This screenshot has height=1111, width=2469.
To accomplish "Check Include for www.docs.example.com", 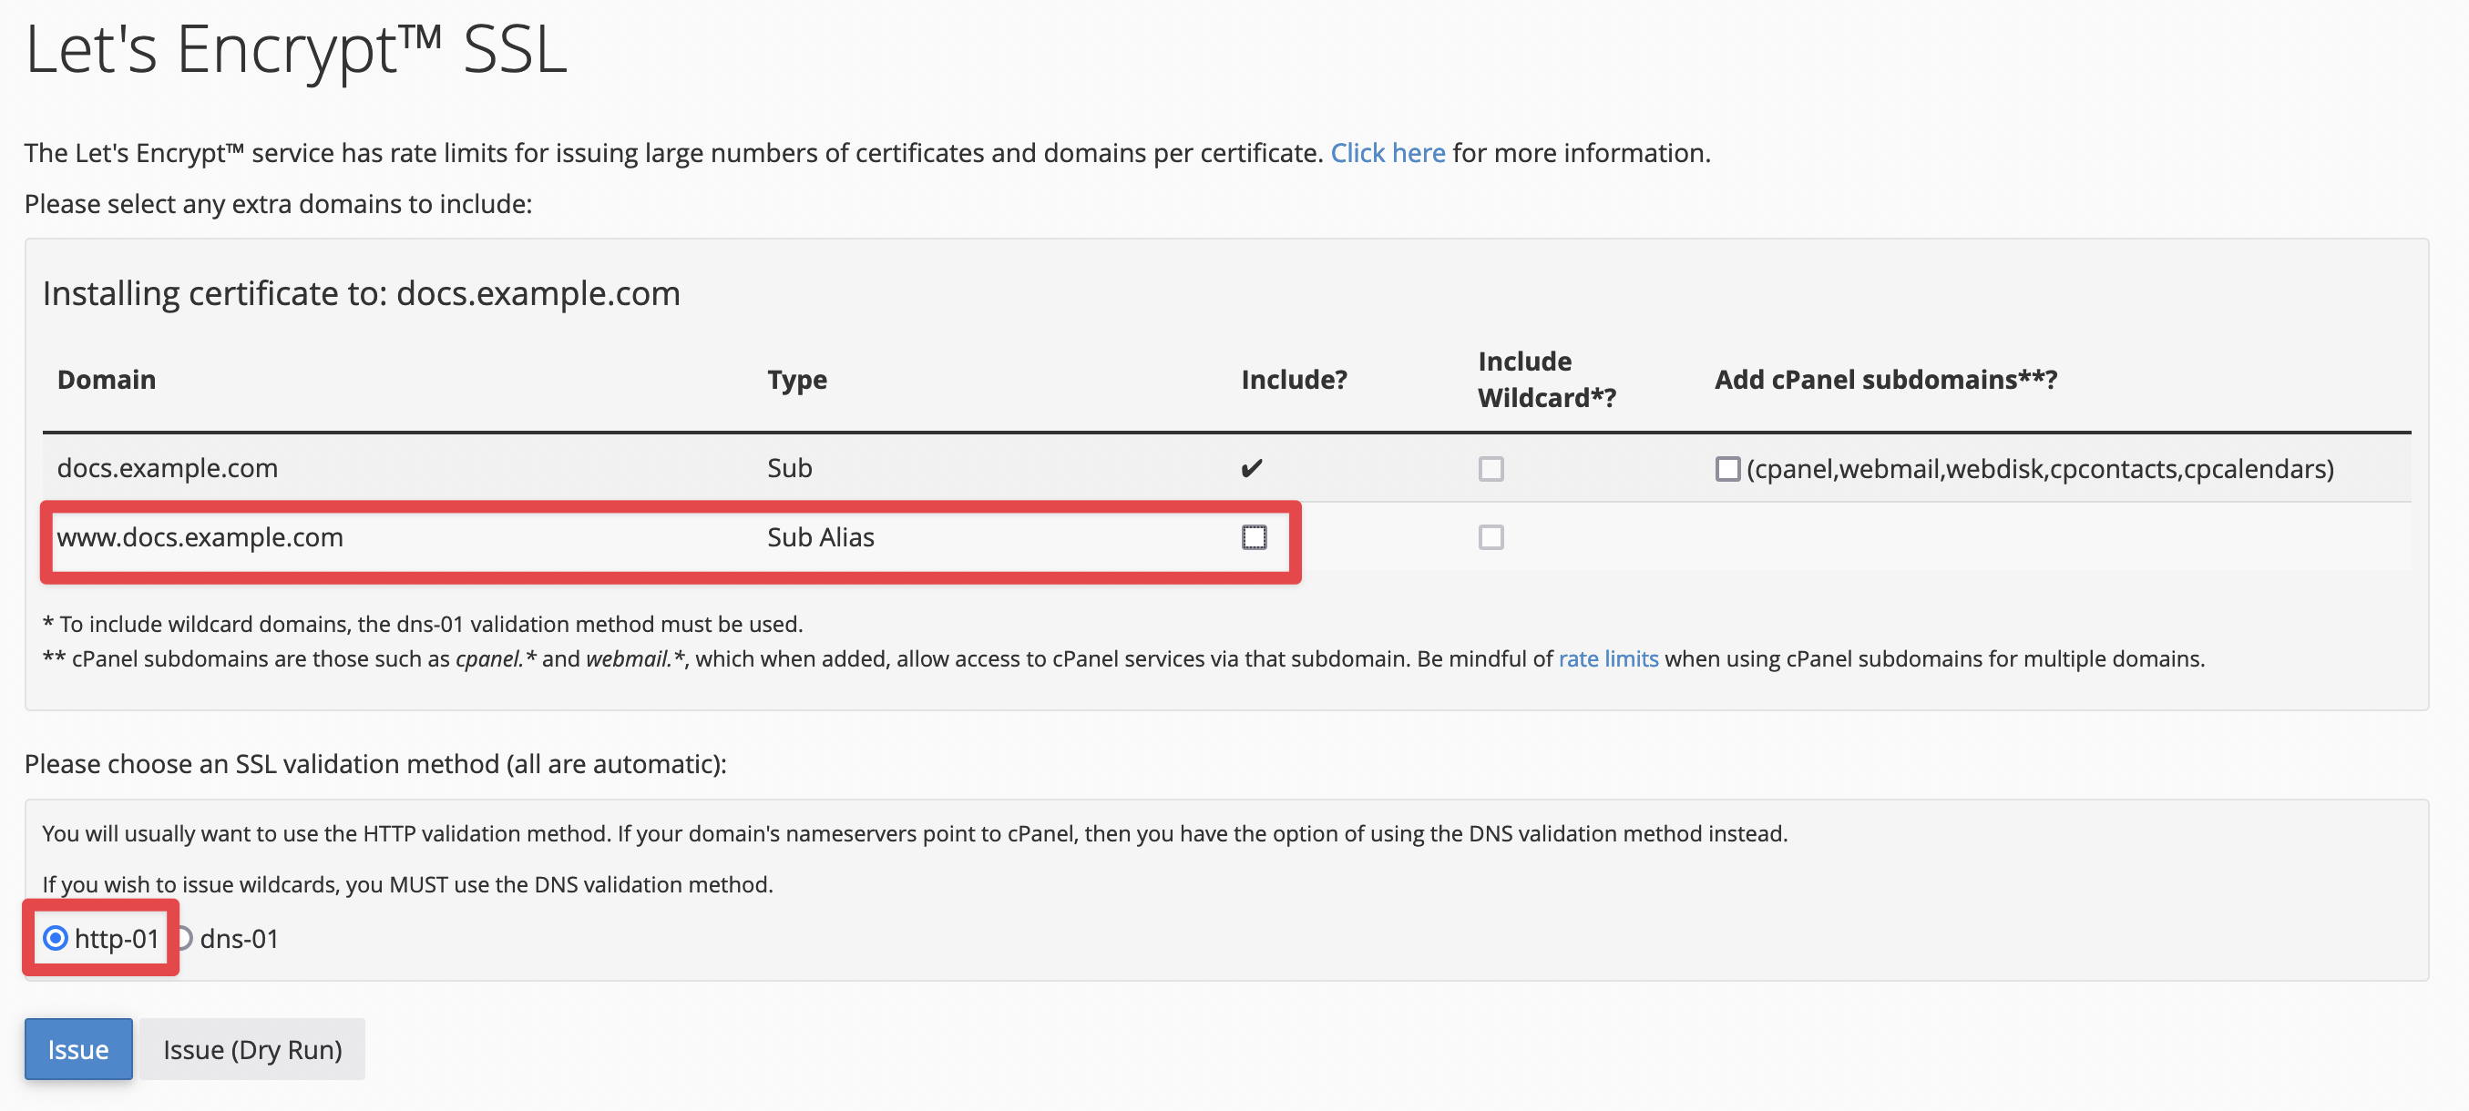I will click(1254, 537).
